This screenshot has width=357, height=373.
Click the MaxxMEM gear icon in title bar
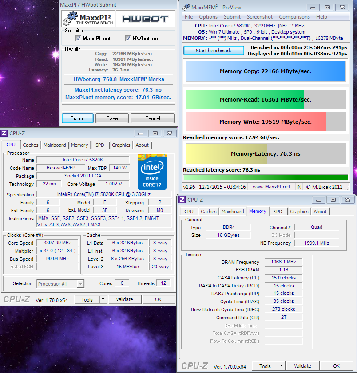[186, 7]
